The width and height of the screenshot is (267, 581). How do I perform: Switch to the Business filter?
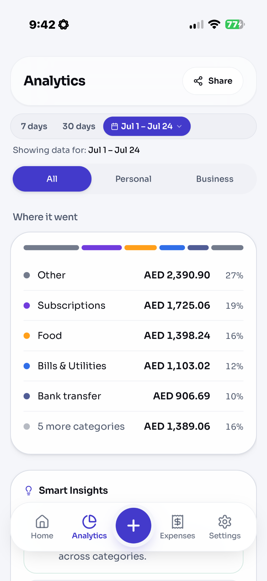[x=215, y=179]
